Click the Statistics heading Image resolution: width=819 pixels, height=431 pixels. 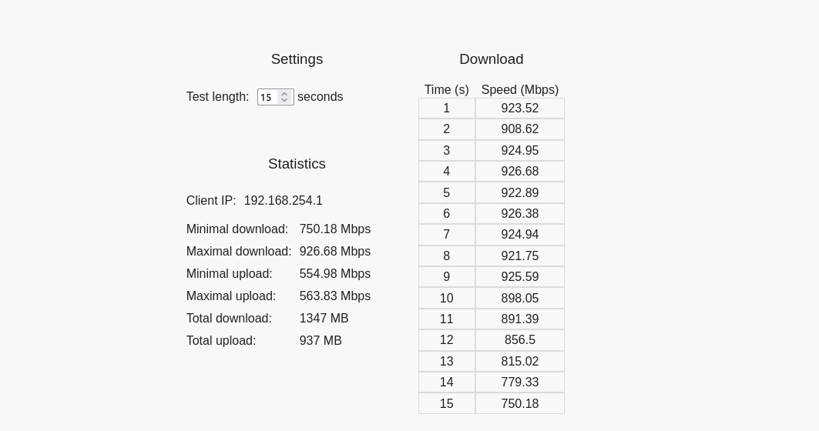tap(297, 164)
